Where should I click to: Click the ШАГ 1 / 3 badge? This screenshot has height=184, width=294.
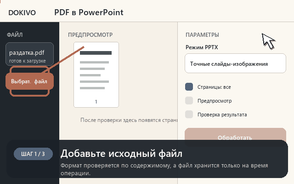pos(33,154)
